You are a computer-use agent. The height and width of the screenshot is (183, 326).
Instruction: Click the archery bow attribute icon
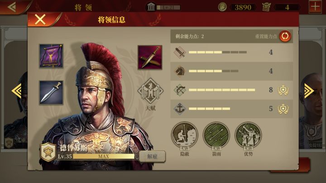[180, 90]
